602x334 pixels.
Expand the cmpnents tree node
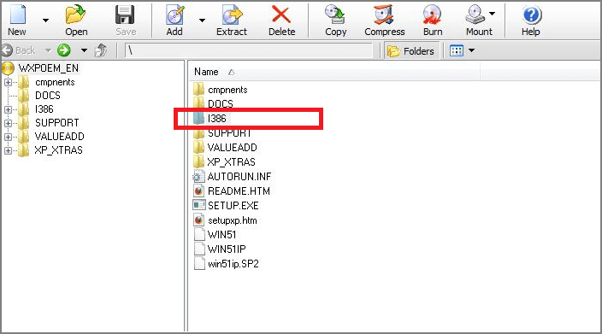click(x=8, y=82)
